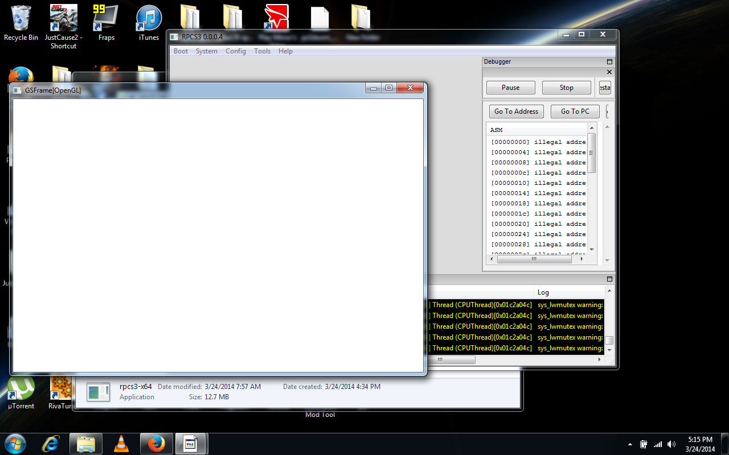
Task: Open the Tools menu
Action: tap(262, 51)
